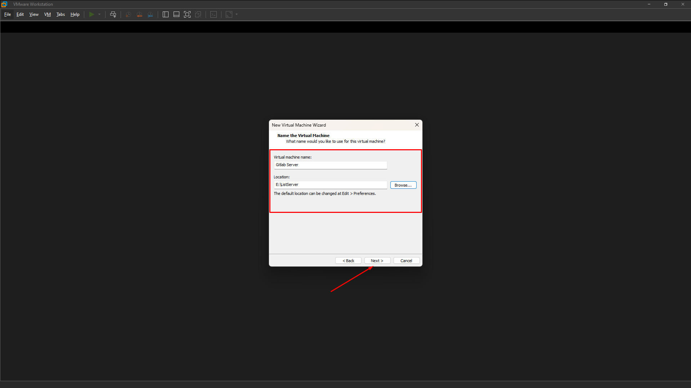691x388 pixels.
Task: Toggle the library sidebar panel icon
Action: coord(166,14)
